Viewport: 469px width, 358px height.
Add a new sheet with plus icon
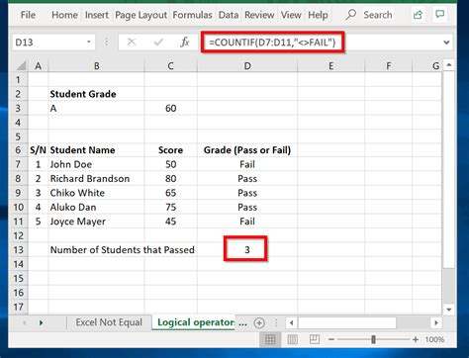pos(259,323)
